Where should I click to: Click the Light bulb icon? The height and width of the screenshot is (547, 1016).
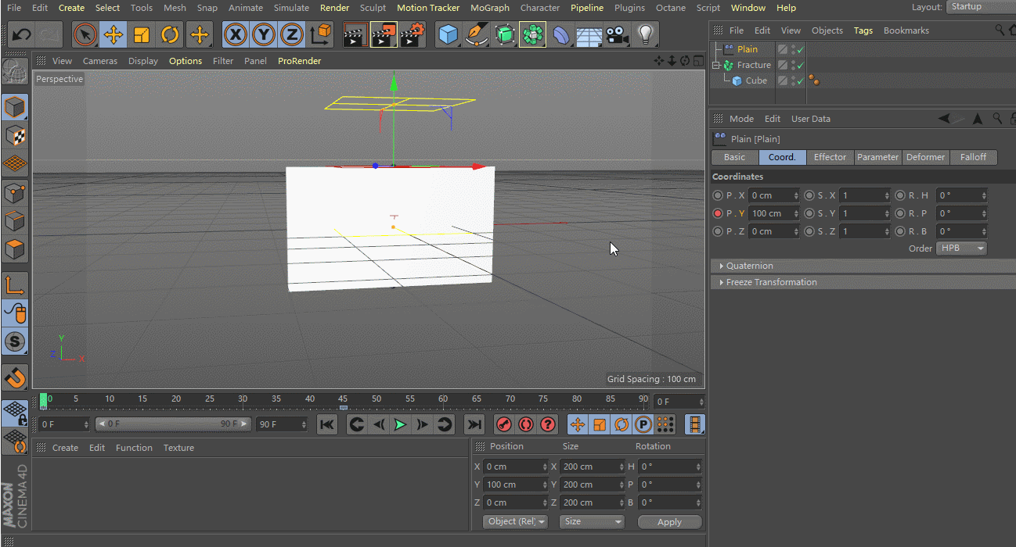pos(645,35)
